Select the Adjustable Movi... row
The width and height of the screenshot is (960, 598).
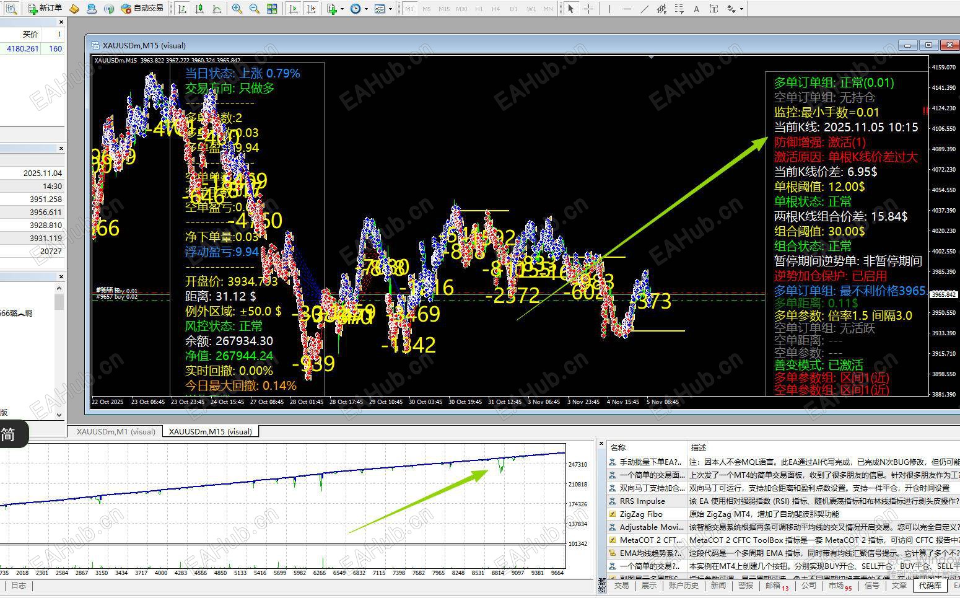click(x=783, y=527)
